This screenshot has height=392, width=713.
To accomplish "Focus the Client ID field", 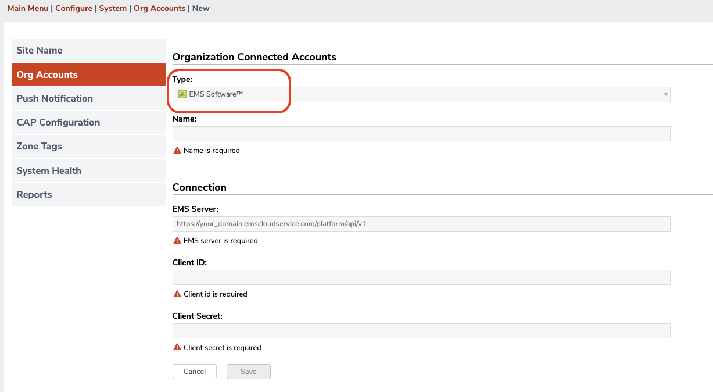I will point(421,277).
